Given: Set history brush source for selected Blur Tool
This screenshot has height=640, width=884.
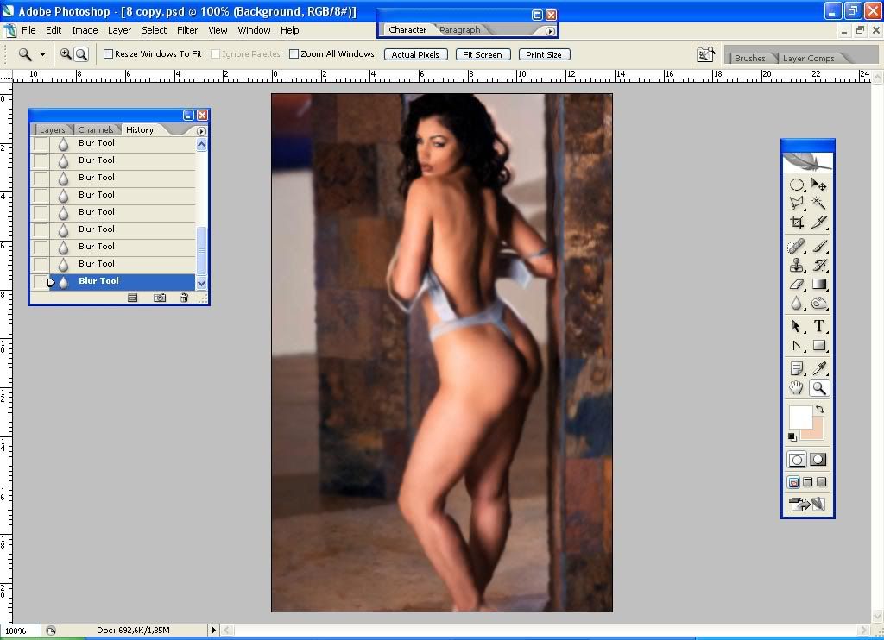Looking at the screenshot, I should (40, 282).
